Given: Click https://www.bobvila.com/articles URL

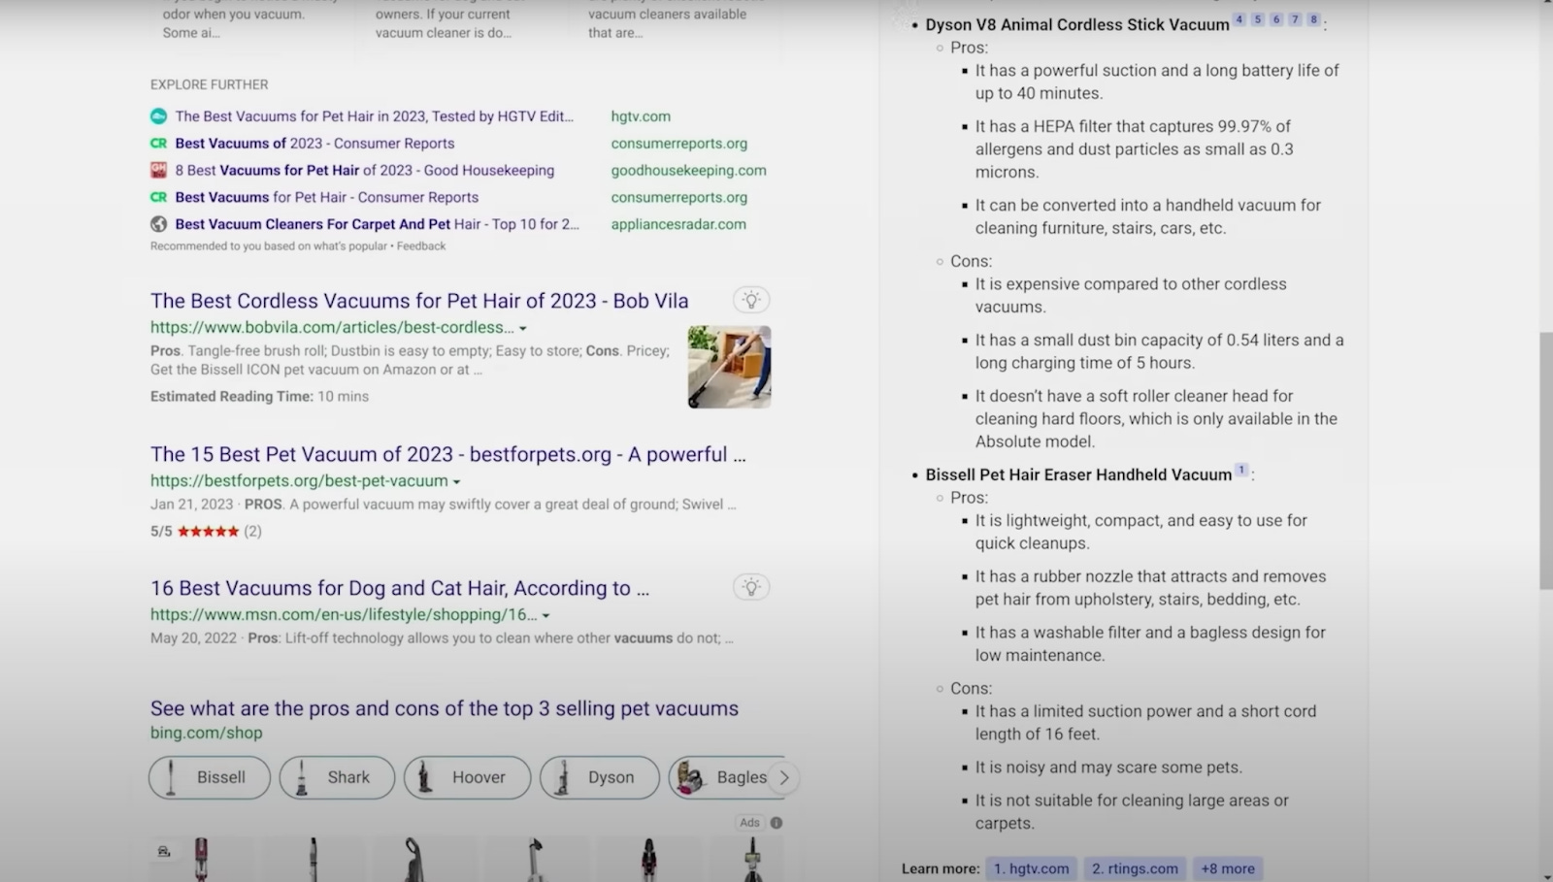Looking at the screenshot, I should (x=333, y=328).
